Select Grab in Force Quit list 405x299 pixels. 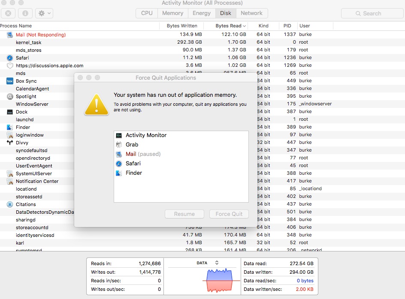(181, 145)
